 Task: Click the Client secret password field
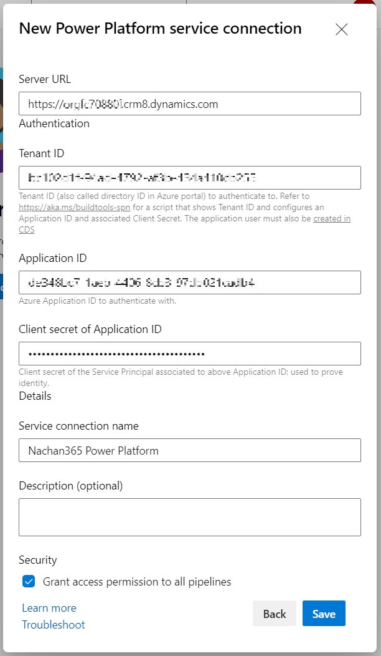(x=190, y=354)
